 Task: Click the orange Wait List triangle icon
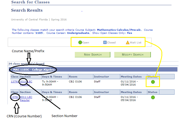128,43
